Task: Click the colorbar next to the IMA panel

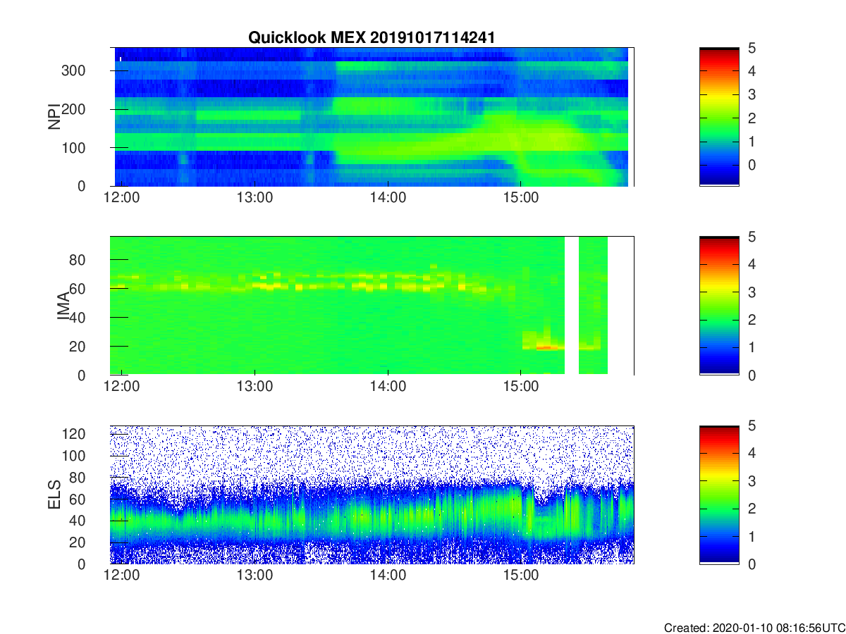Action: [x=719, y=306]
